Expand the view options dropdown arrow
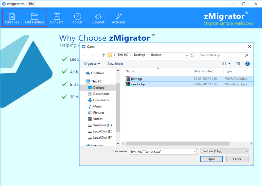Image resolution: width=262 pixels, height=186 pixels. pos(230,63)
